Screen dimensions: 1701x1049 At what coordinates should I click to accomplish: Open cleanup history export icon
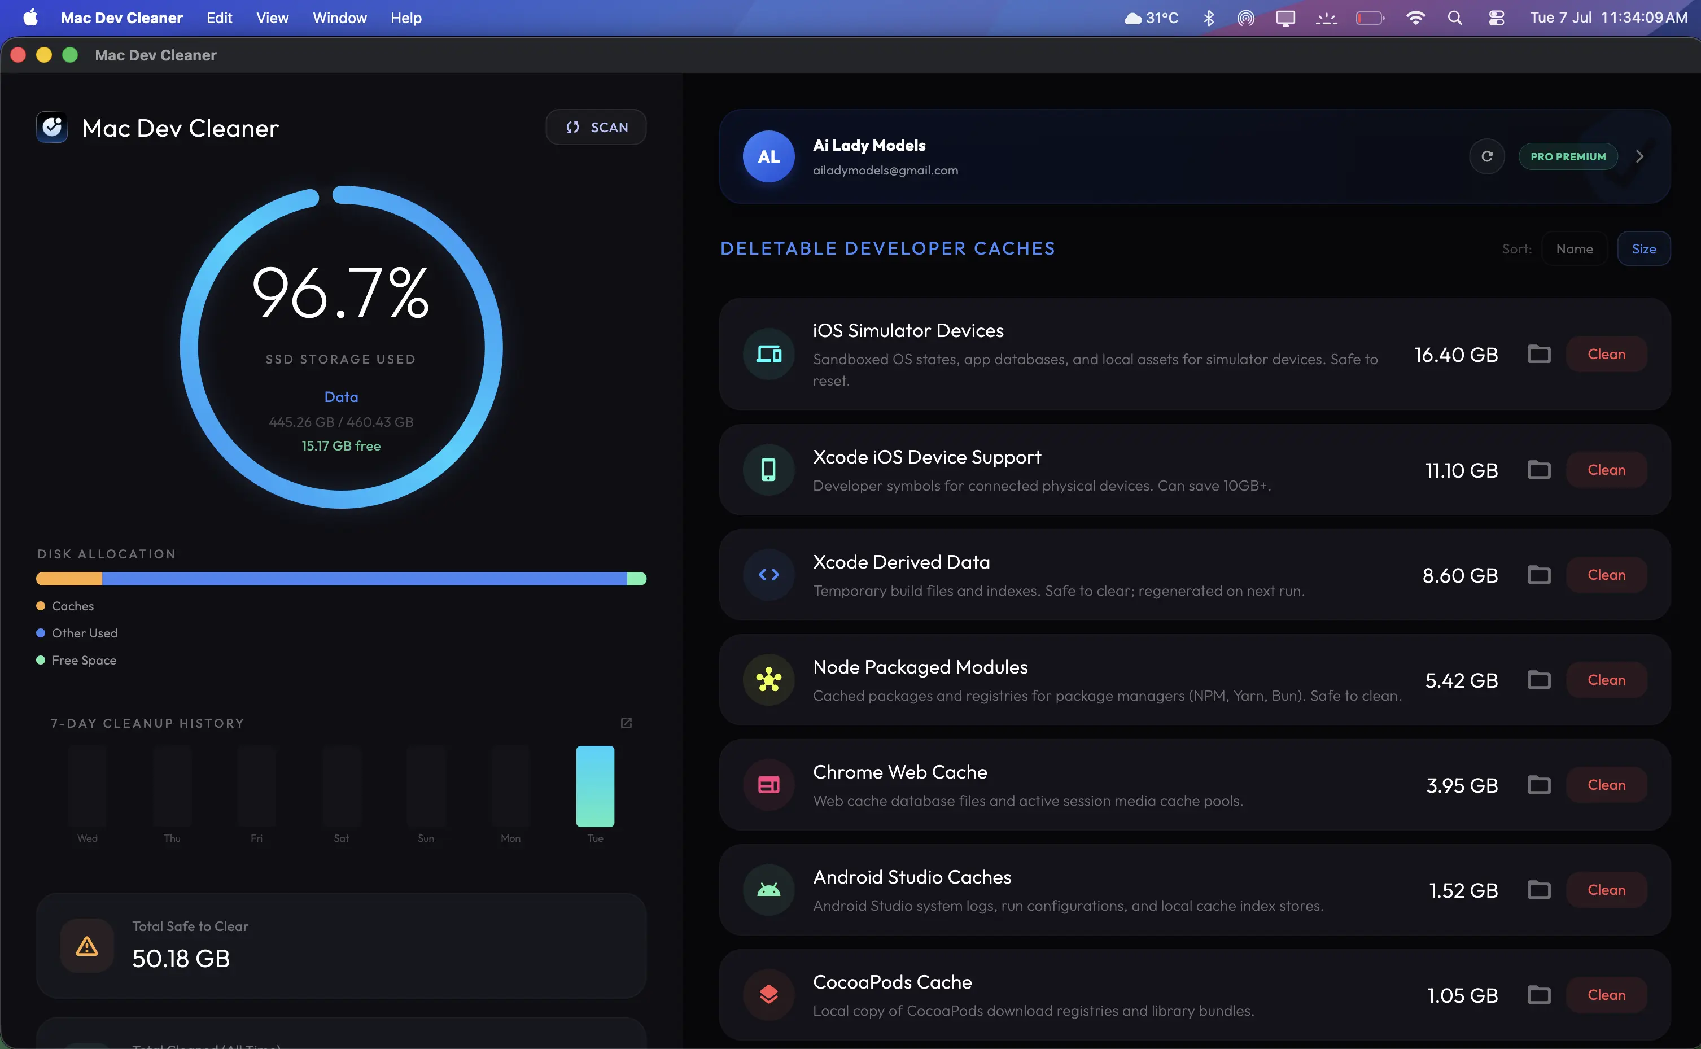[626, 723]
